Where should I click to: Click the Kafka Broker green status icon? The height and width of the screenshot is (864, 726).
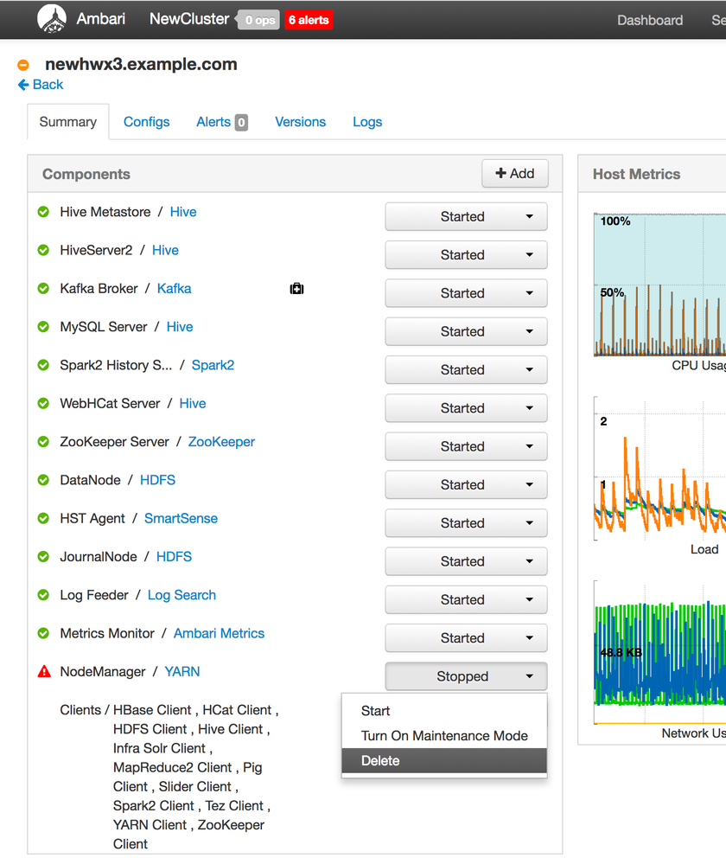pos(43,288)
